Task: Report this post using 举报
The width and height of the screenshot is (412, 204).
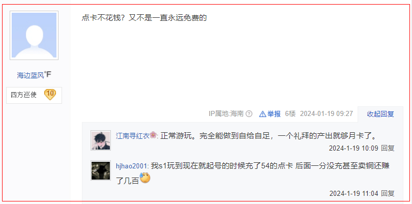Action: (274, 114)
